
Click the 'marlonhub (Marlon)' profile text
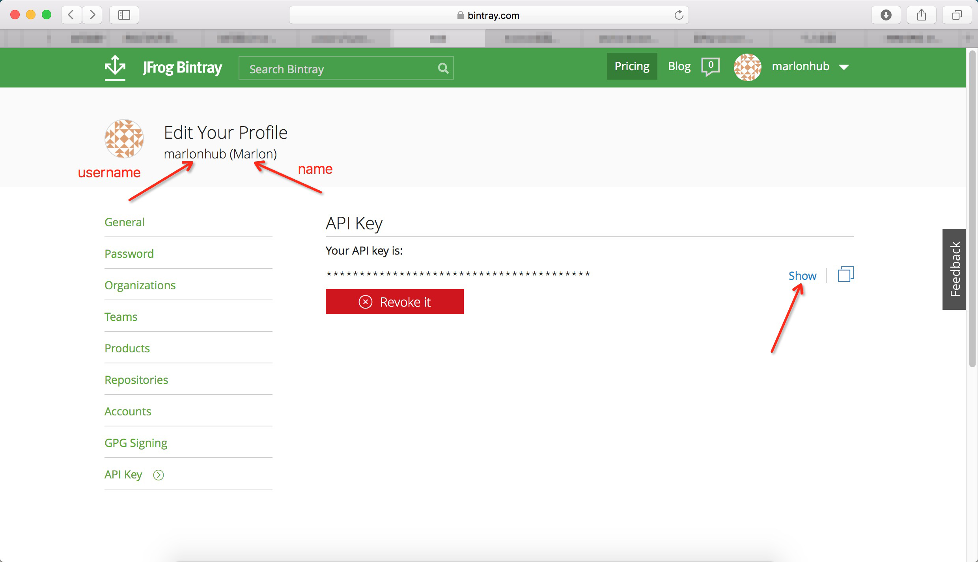pos(220,154)
